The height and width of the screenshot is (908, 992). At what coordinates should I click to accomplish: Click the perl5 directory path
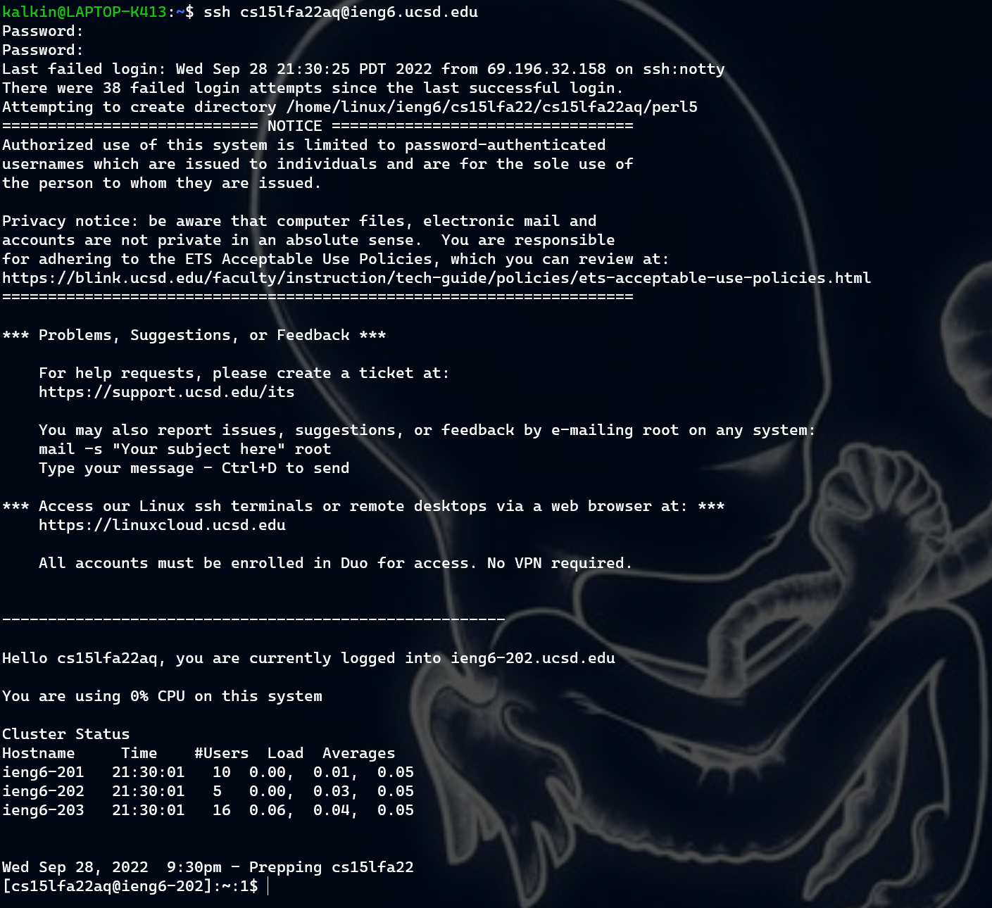[x=491, y=107]
